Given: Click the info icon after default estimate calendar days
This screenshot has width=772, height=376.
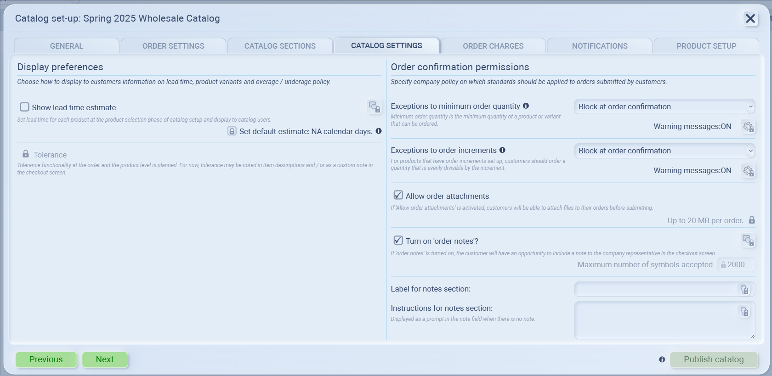Looking at the screenshot, I should point(379,131).
